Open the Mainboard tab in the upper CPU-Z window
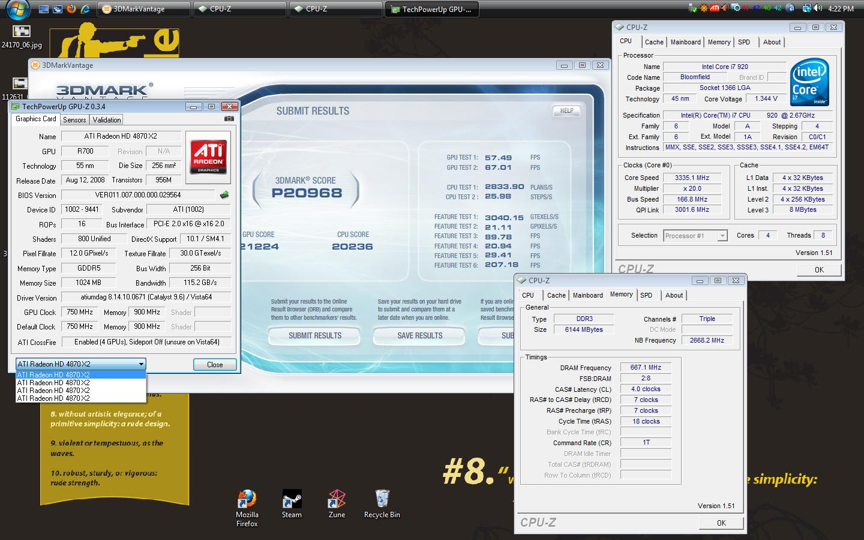Image resolution: width=864 pixels, height=540 pixels. click(x=685, y=42)
